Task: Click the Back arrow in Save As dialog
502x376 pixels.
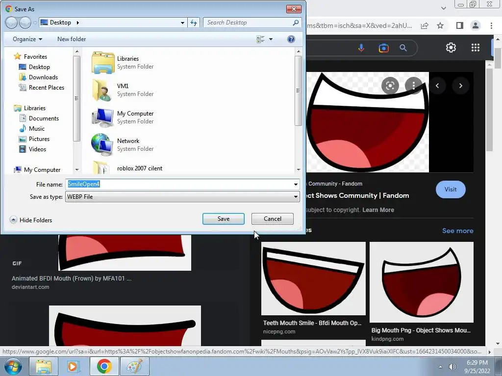Action: pyautogui.click(x=12, y=23)
